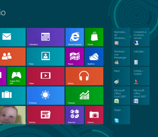Open the Skype desktop tile
The height and width of the screenshot is (137, 158).
121,115
